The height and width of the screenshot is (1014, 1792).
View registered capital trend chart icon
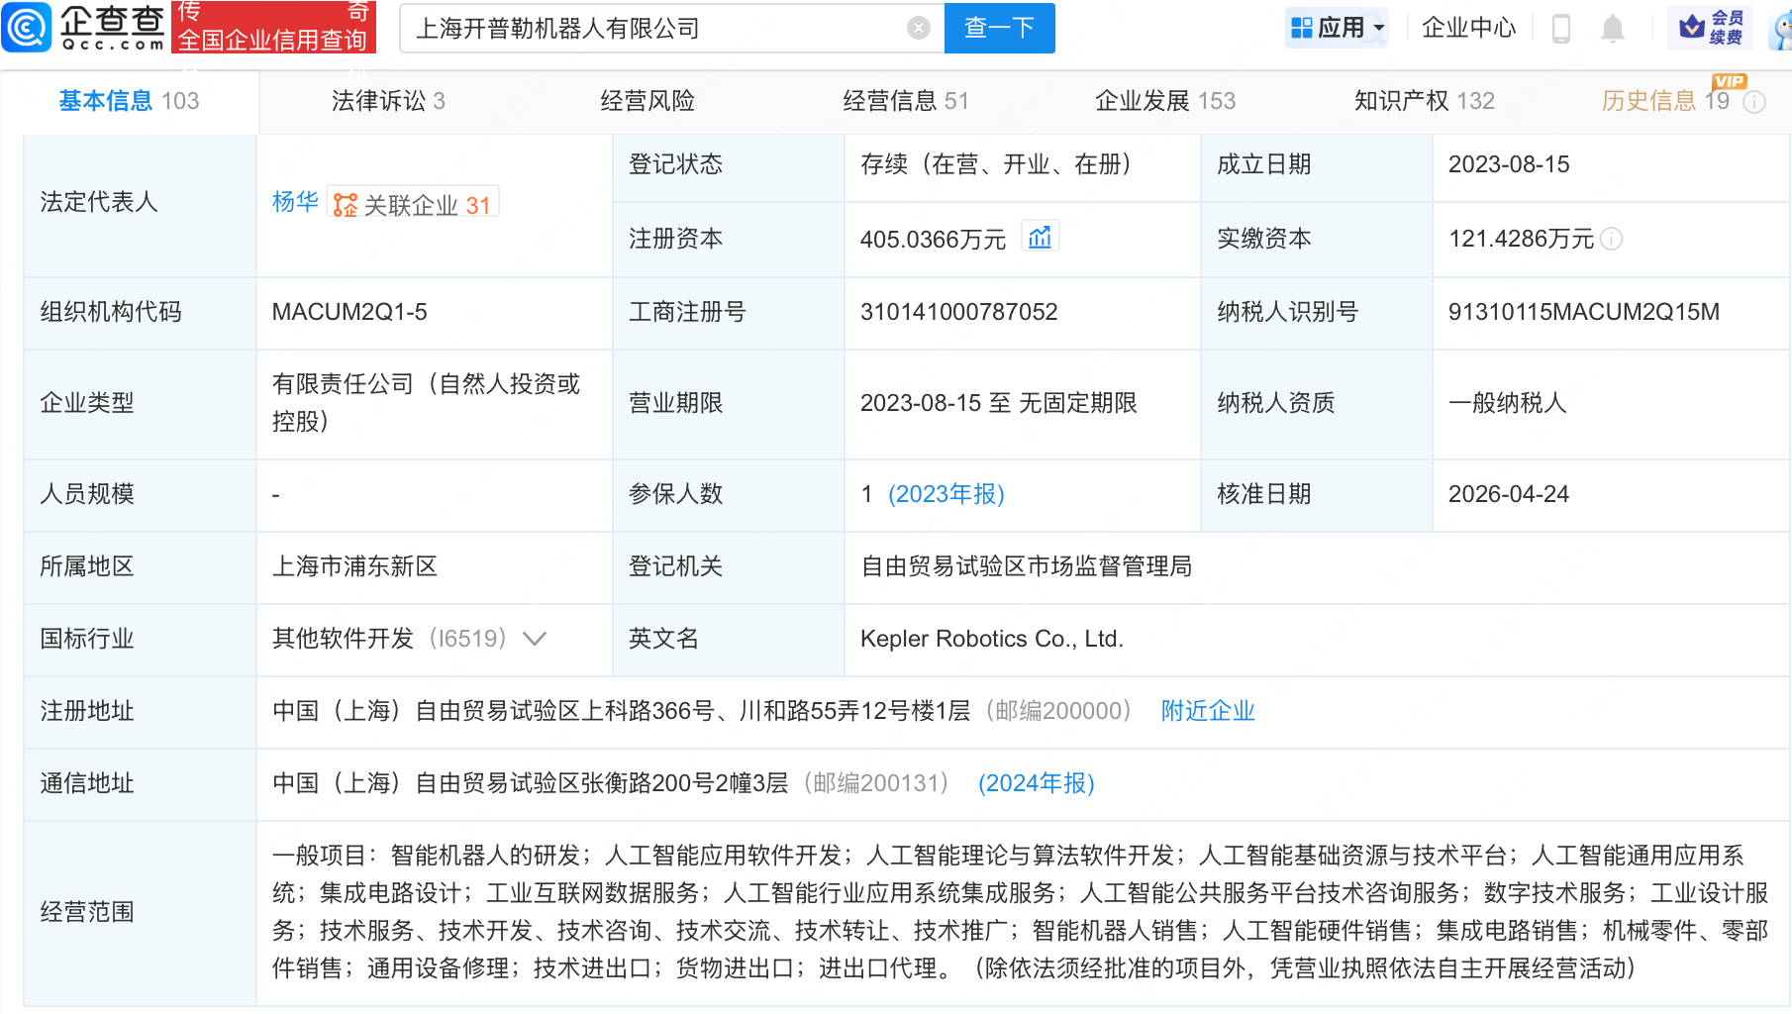point(1040,238)
